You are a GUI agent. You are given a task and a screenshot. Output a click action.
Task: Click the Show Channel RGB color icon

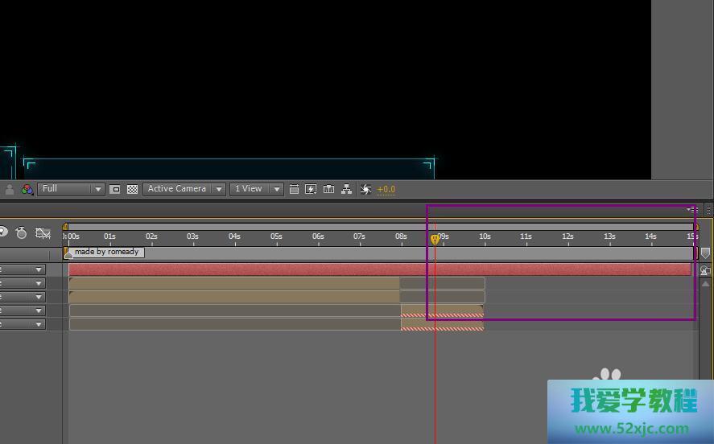27,190
